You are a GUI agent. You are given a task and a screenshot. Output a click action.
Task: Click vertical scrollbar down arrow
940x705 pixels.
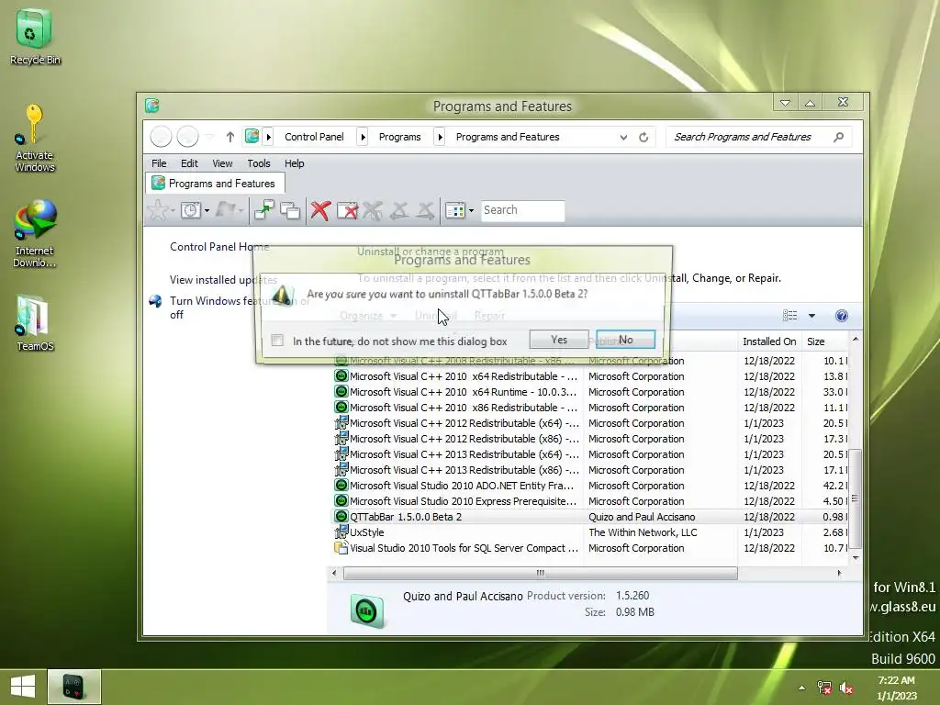(856, 557)
